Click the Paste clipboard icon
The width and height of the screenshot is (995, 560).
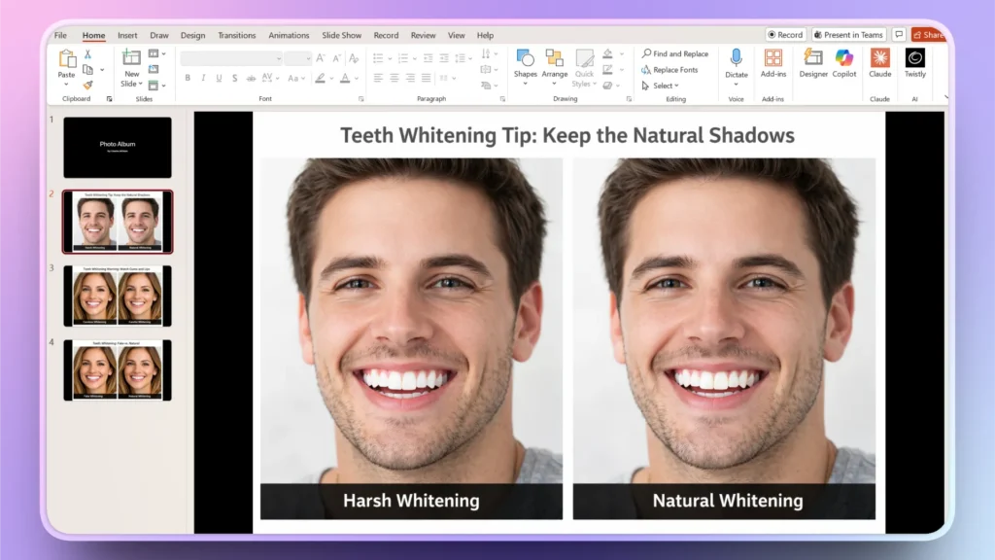click(x=67, y=59)
